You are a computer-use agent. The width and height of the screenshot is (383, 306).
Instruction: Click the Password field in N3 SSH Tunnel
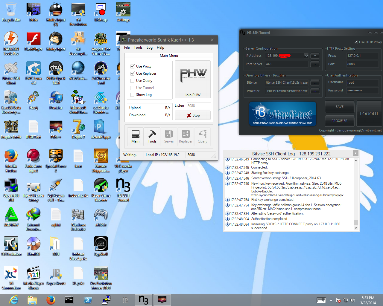pos(362,90)
